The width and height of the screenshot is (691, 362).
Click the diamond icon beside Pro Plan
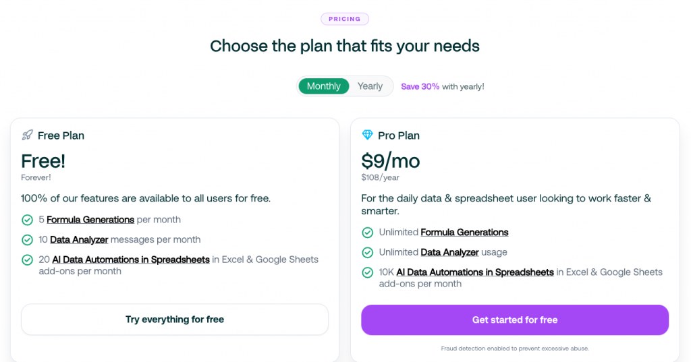tap(367, 135)
